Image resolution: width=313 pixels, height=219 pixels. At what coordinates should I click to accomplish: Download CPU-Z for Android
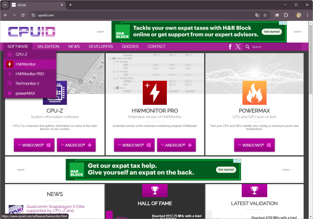coord(76,145)
